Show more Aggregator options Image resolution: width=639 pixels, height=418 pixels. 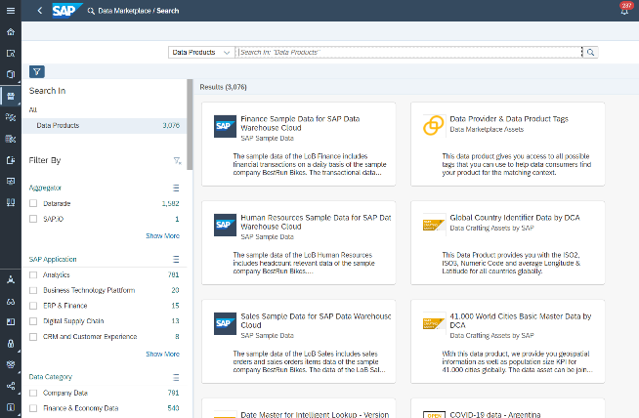point(162,236)
